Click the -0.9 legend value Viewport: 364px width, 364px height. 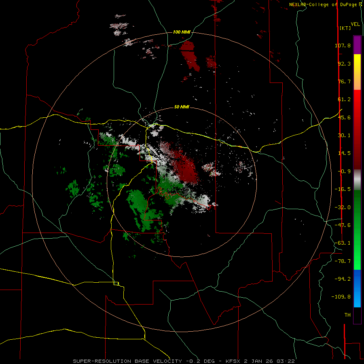344,171
